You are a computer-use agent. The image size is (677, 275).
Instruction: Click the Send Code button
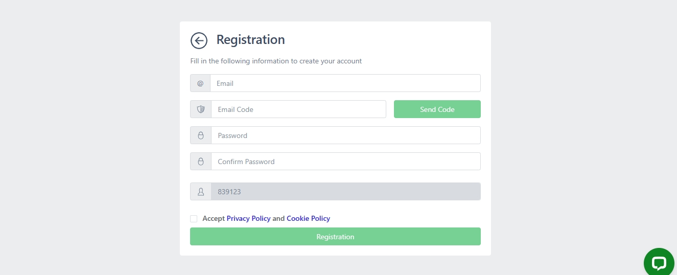(x=437, y=109)
